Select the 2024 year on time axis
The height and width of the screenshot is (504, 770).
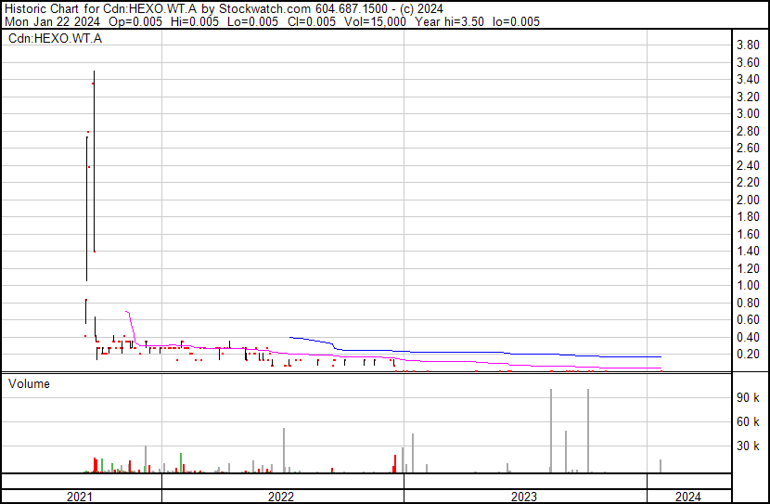click(687, 497)
